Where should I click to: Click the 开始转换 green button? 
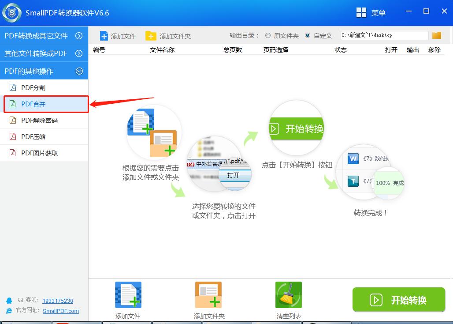[398, 300]
